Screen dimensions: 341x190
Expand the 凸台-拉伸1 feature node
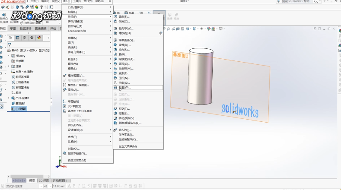tap(9, 98)
